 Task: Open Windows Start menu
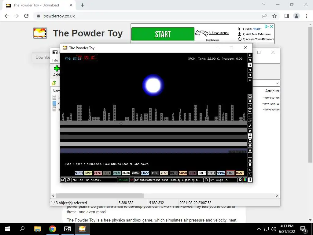(7, 229)
